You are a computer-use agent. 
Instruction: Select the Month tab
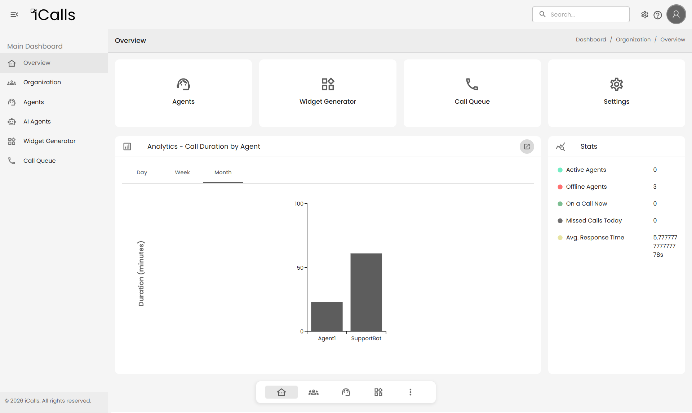tap(223, 172)
